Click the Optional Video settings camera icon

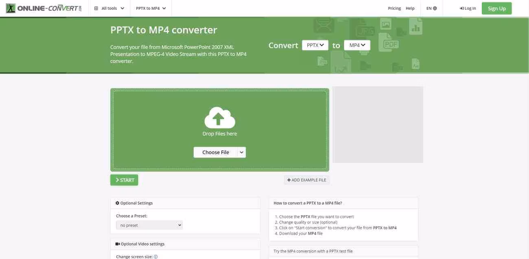click(118, 244)
